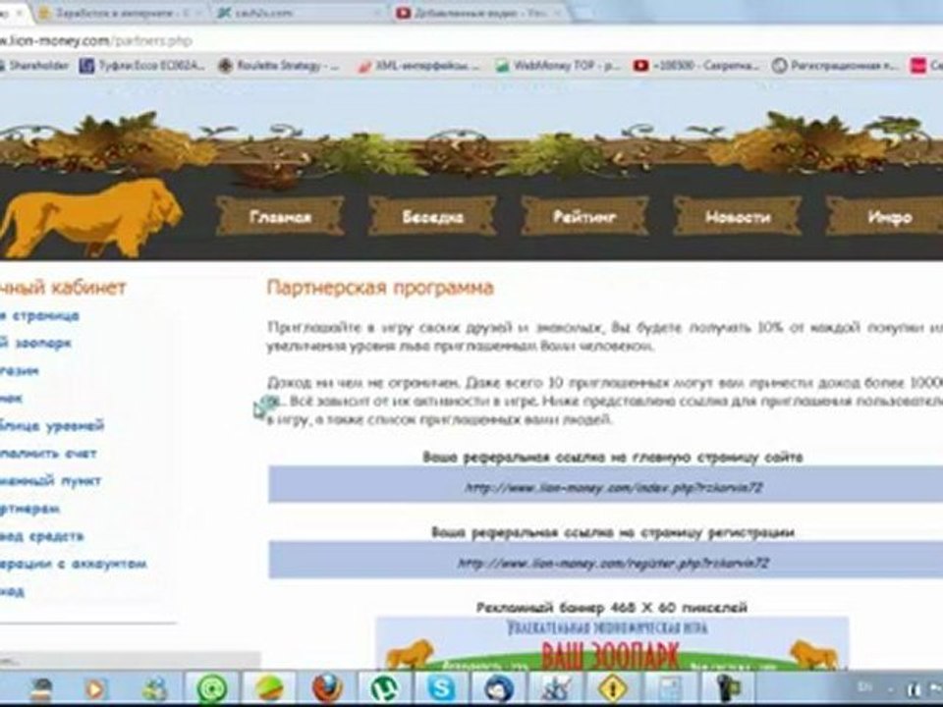Open Skype from the taskbar

point(441,689)
